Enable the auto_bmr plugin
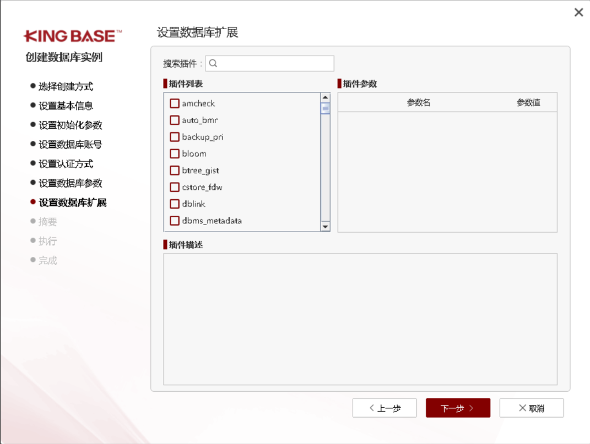Image resolution: width=590 pixels, height=444 pixels. coord(175,120)
